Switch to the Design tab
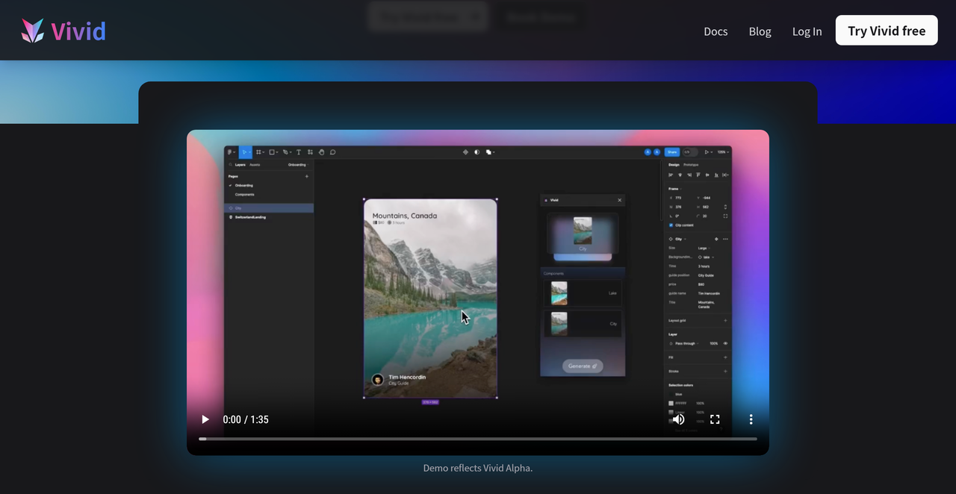This screenshot has height=494, width=956. tap(674, 164)
